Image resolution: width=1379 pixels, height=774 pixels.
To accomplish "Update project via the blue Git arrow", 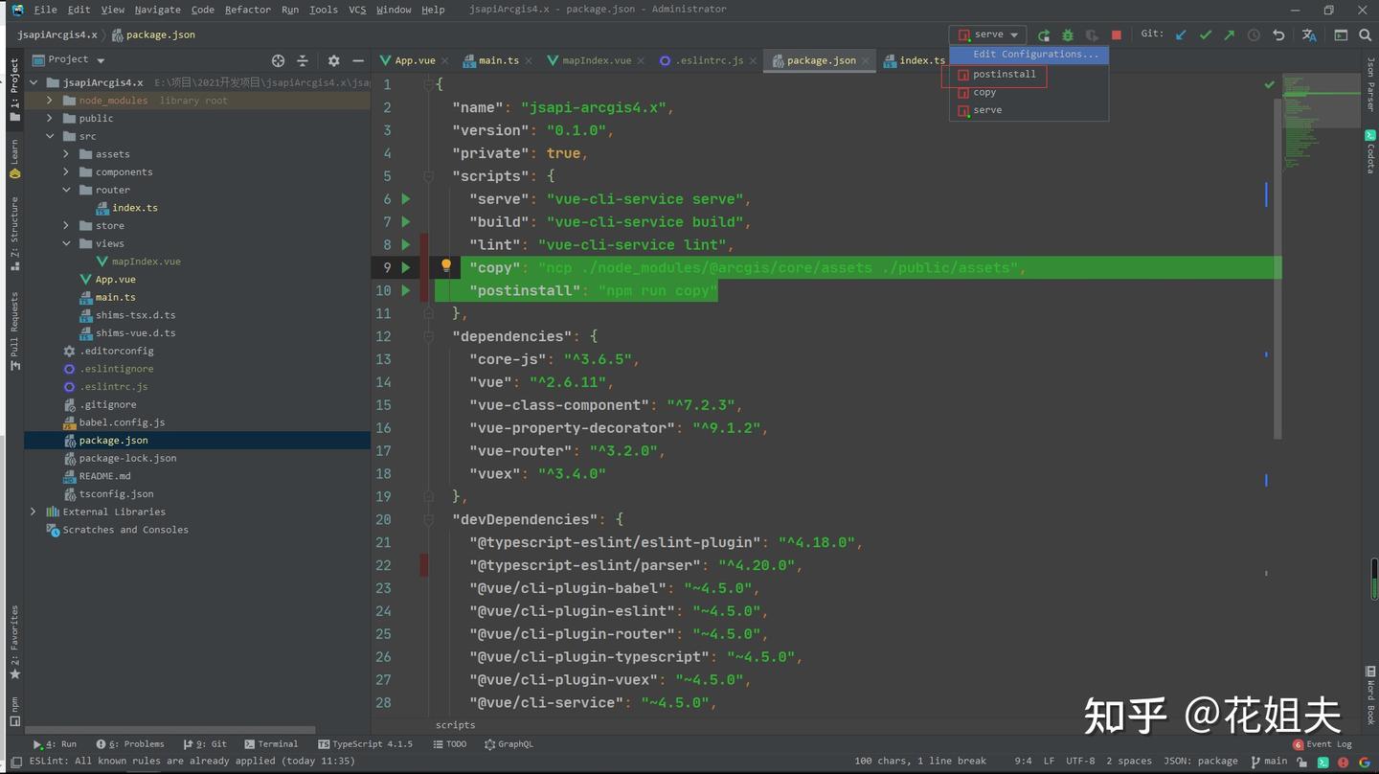I will pos(1181,34).
